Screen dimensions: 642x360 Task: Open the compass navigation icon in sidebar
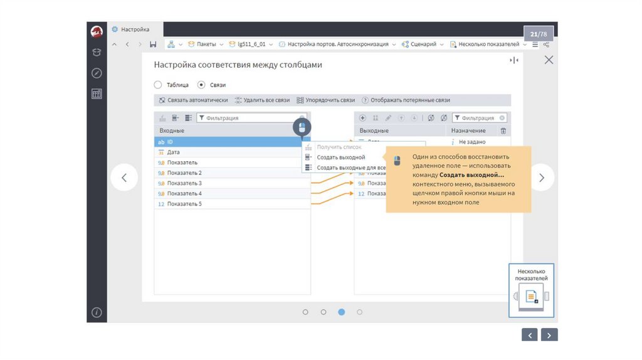coord(97,73)
